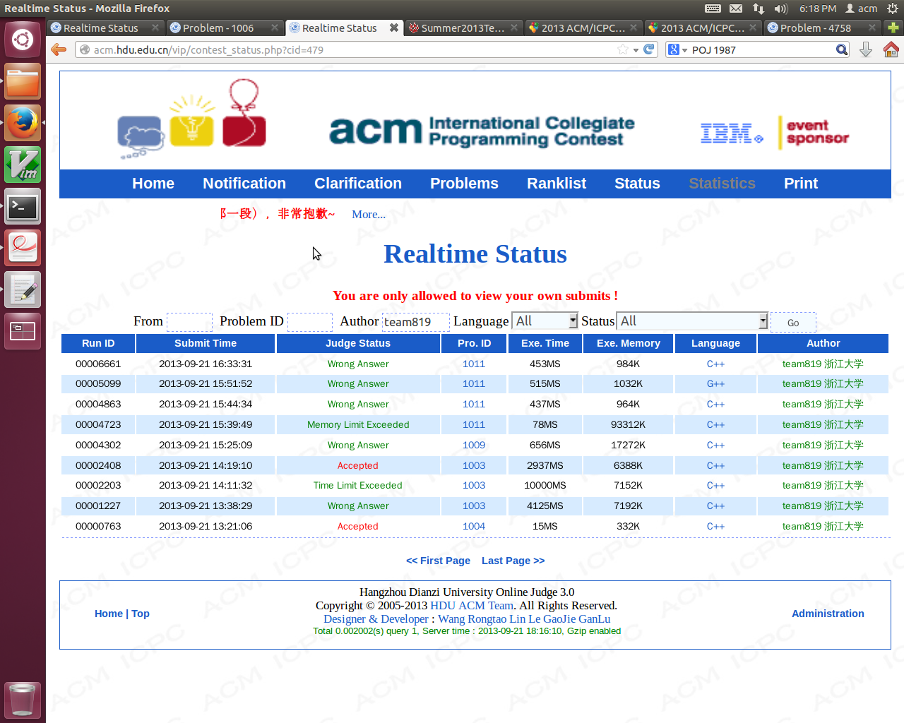Open Firefox home page via house icon
The height and width of the screenshot is (723, 904).
pos(891,49)
